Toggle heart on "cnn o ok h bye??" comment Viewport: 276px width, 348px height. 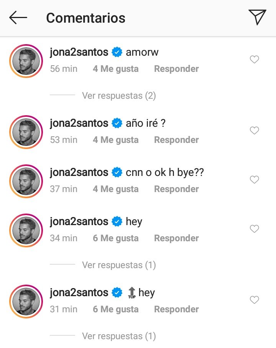tap(254, 180)
